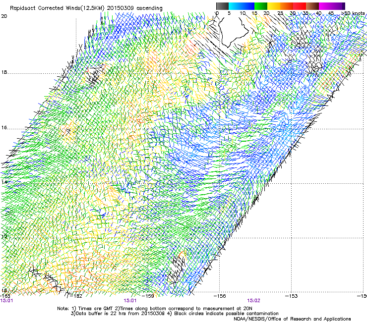Click the gray 0-5 knots color swatch
This screenshot has height=322, width=367.
[x=222, y=6]
